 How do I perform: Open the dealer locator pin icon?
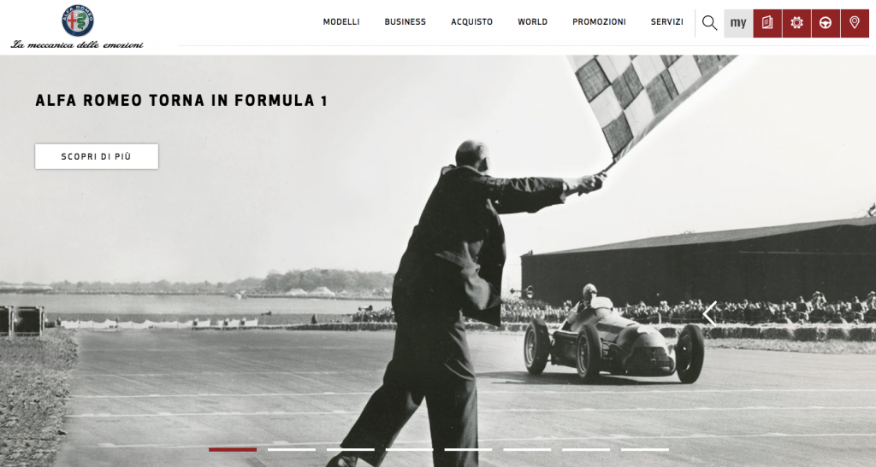pos(855,23)
